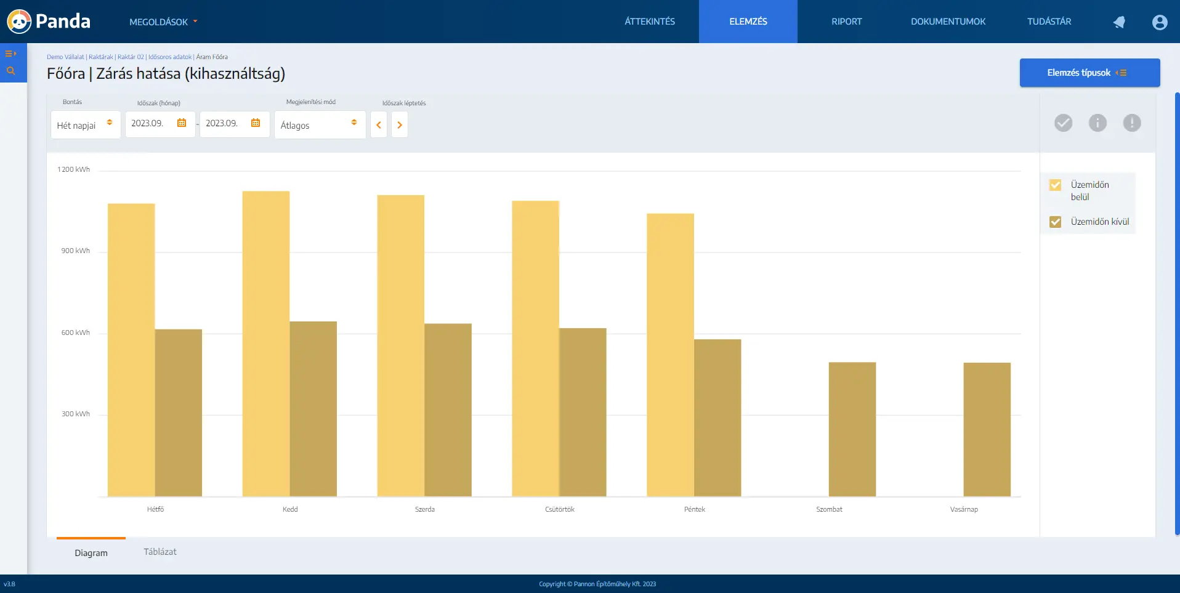Switch to the Táblázat tab
This screenshot has height=593, width=1180.
pos(160,552)
